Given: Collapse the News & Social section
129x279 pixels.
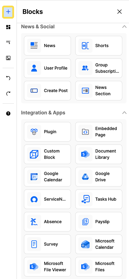Looking at the screenshot, I should [124, 27].
